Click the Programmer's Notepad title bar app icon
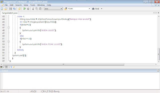160x93 pixels. (2, 2)
